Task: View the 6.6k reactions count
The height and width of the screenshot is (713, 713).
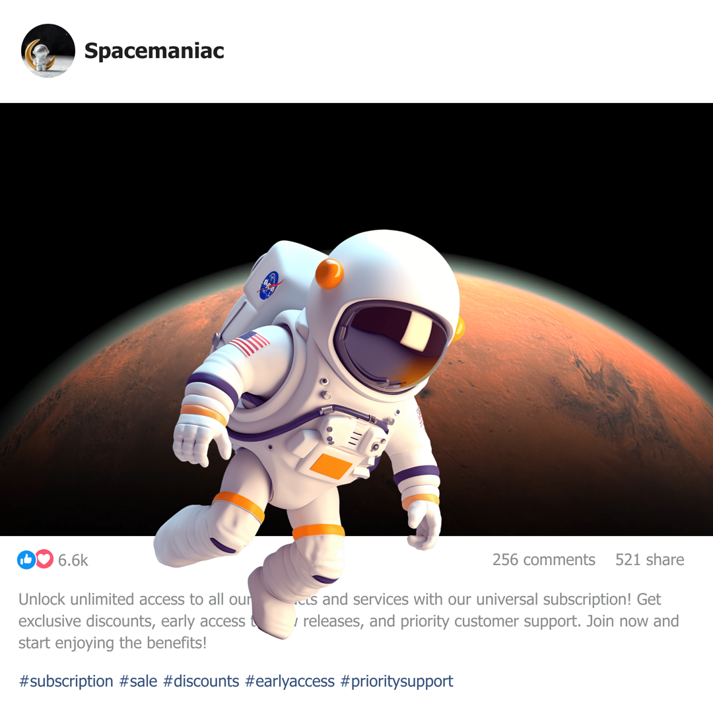Action: [x=73, y=560]
